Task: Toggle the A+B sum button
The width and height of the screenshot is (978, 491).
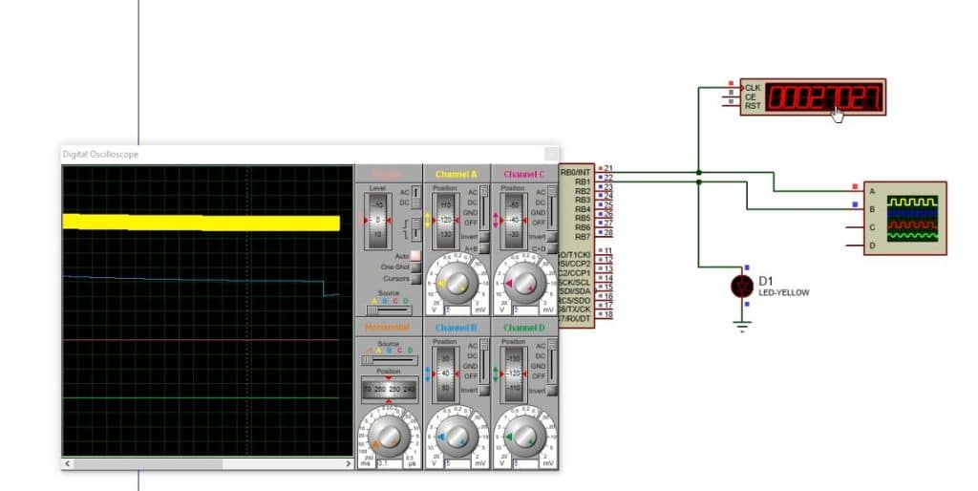Action: [x=484, y=248]
